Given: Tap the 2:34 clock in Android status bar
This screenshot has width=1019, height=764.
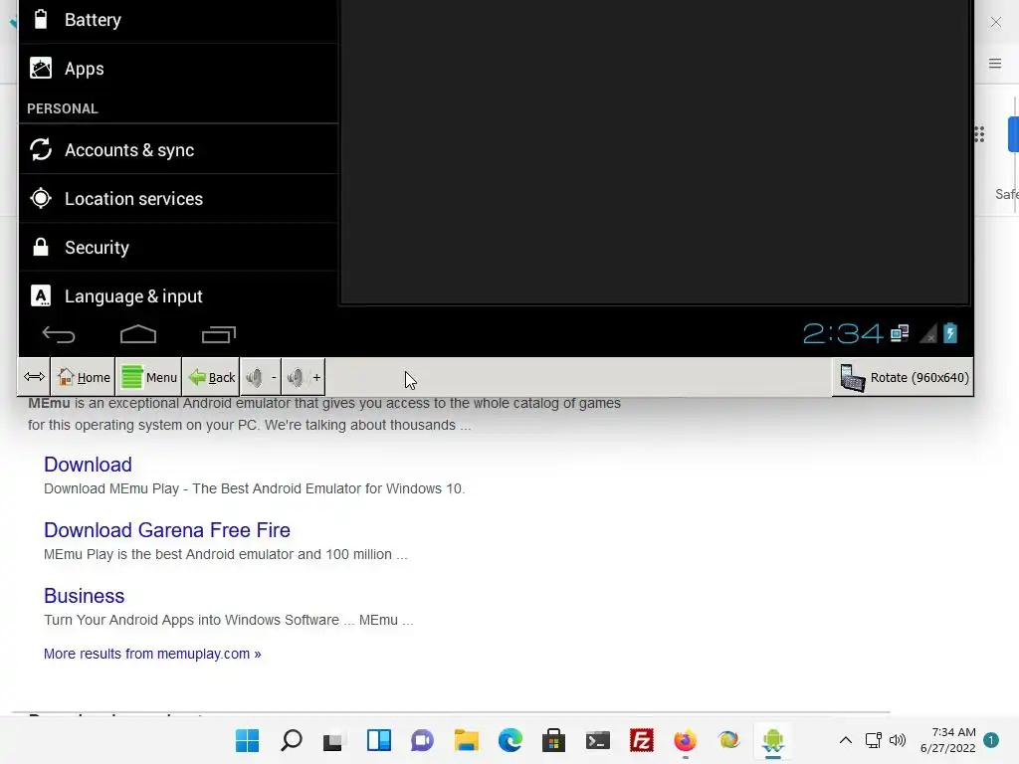Looking at the screenshot, I should click(x=842, y=334).
